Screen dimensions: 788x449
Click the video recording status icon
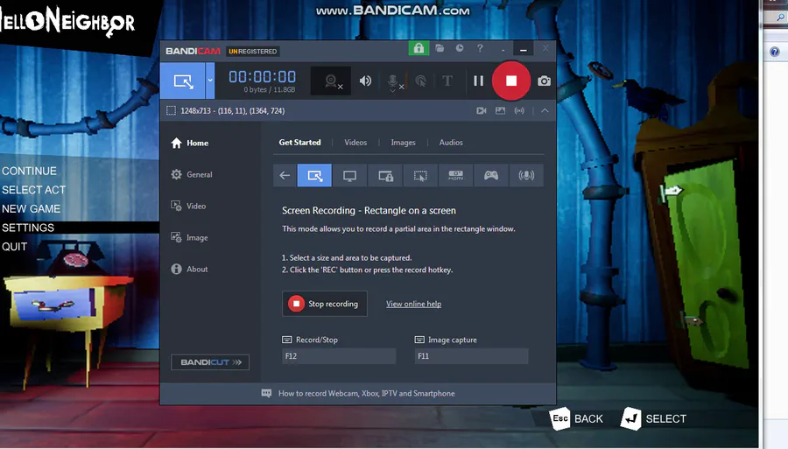coord(481,110)
